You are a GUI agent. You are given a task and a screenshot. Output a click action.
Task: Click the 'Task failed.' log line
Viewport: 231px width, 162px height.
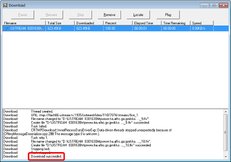click(x=39, y=127)
